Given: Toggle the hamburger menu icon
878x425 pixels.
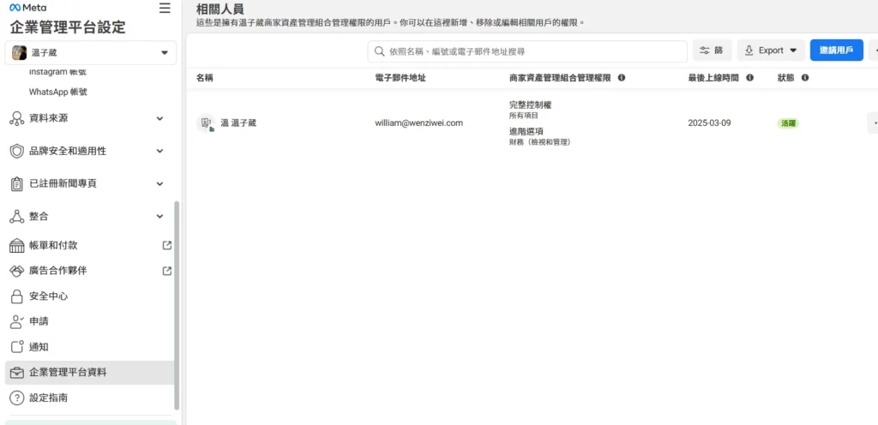Looking at the screenshot, I should [165, 8].
